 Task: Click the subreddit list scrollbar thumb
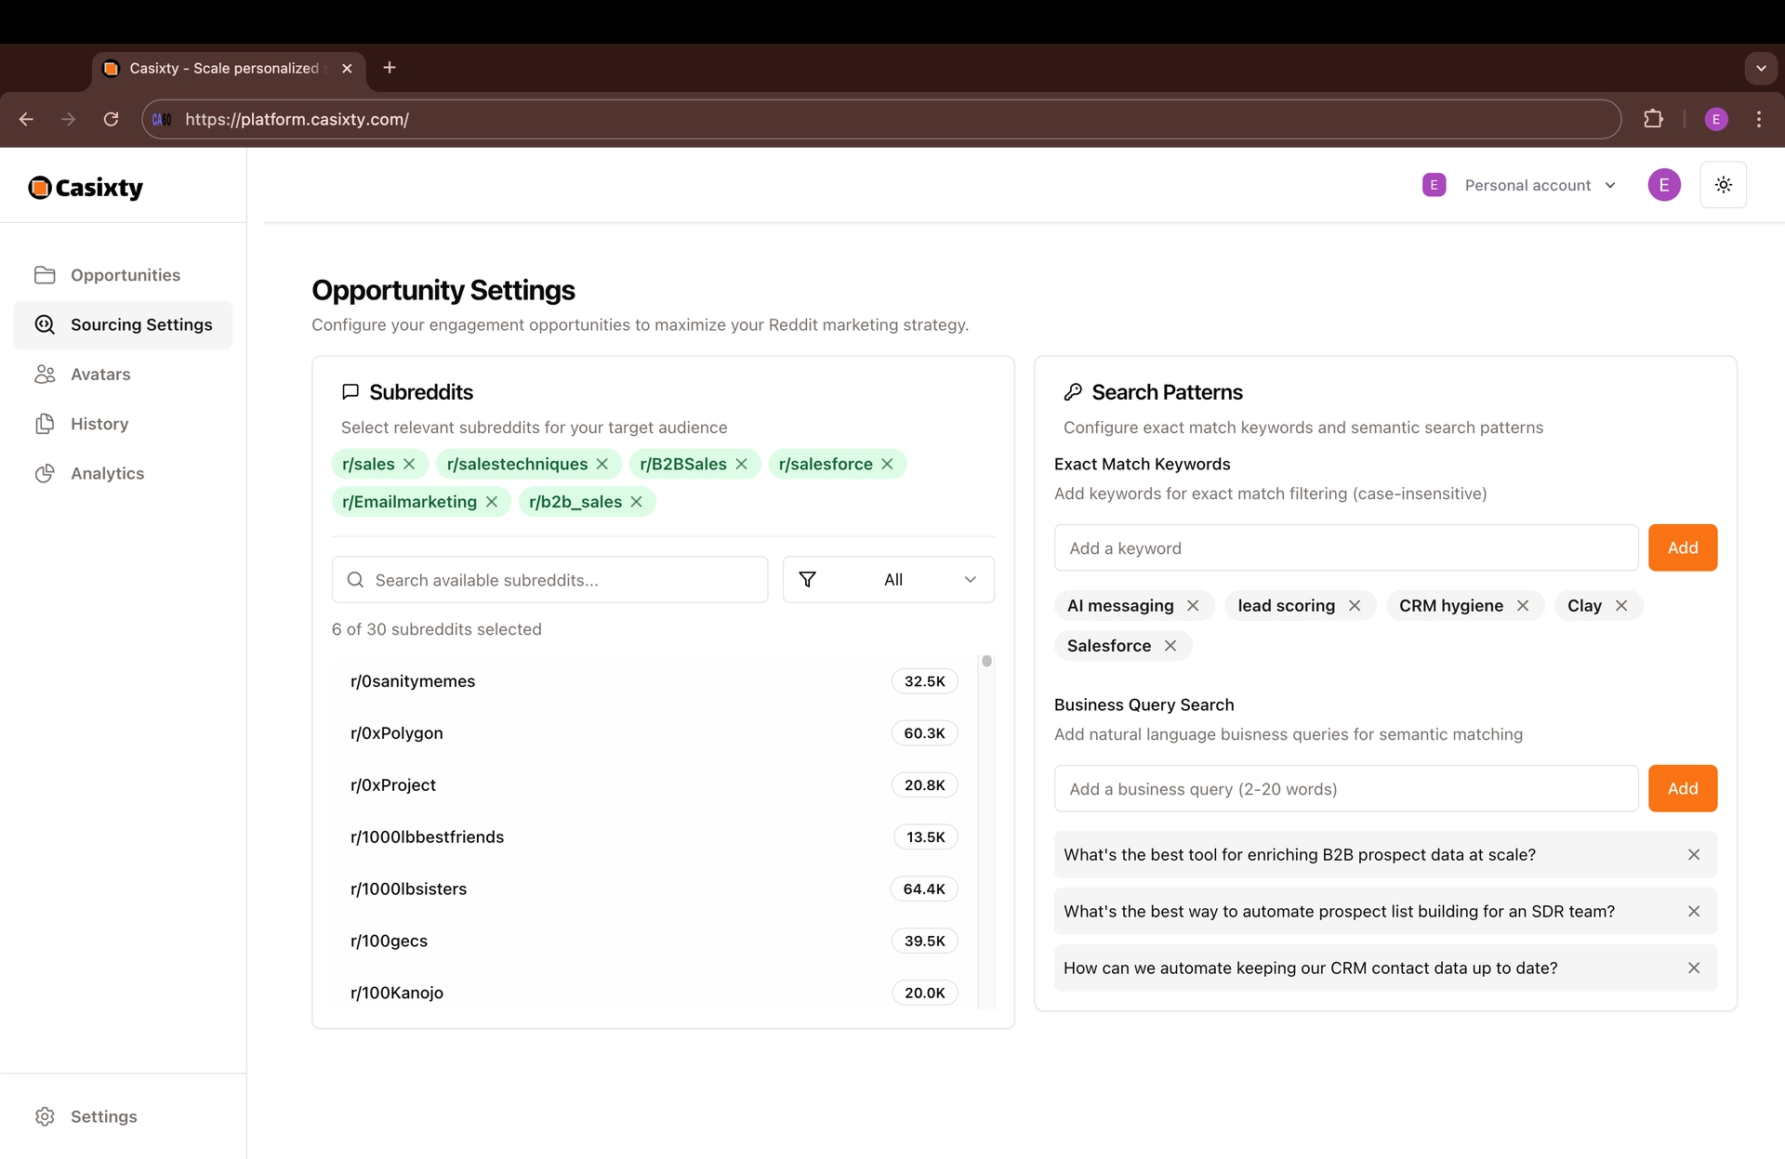[x=986, y=661]
